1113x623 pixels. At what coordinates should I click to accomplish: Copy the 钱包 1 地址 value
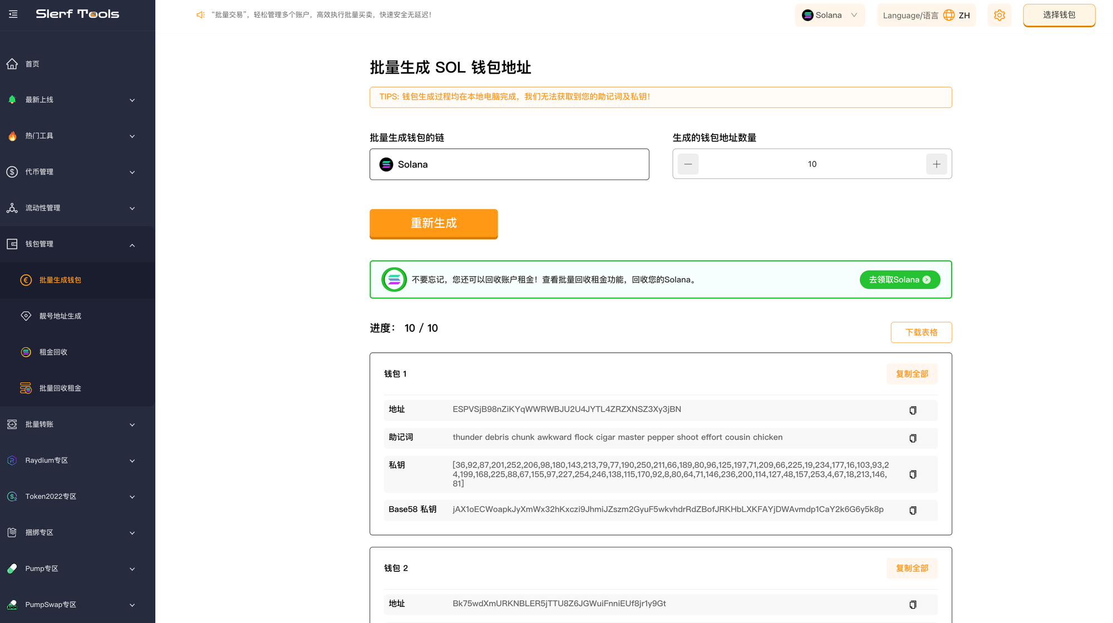[x=913, y=410]
